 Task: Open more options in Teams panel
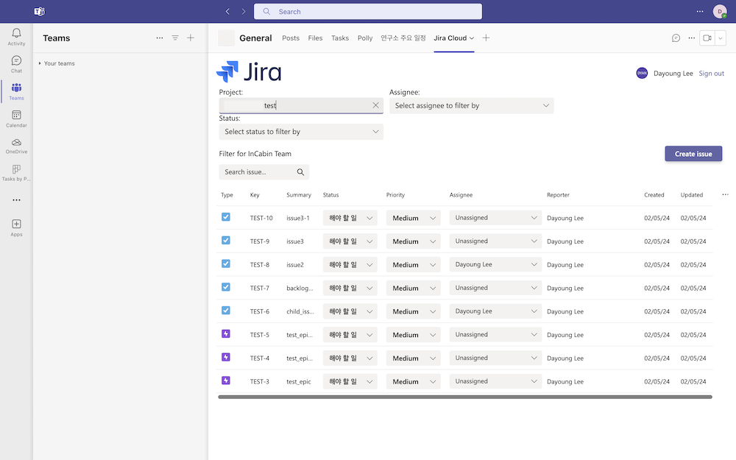click(x=160, y=38)
